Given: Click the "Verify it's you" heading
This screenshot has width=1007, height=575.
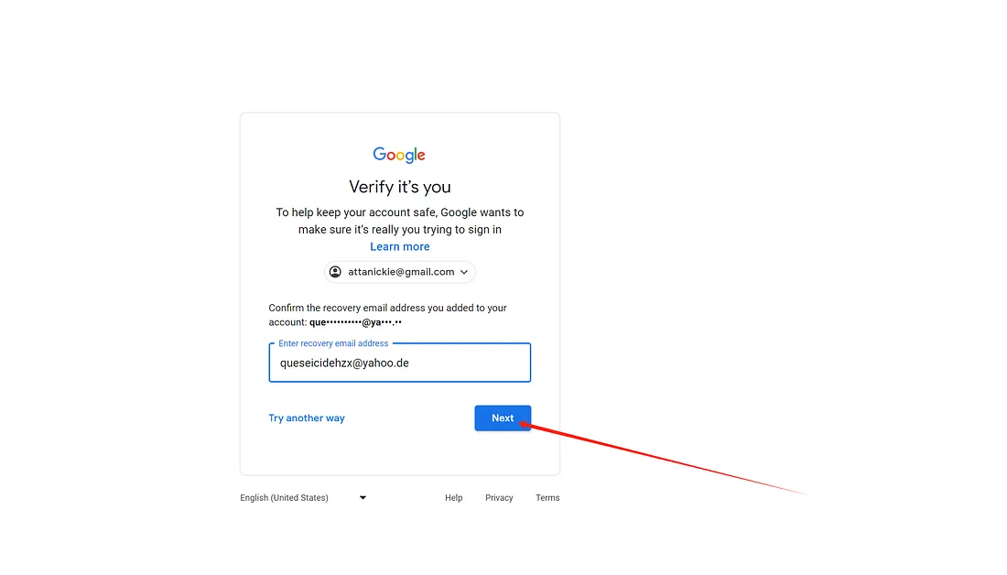Looking at the screenshot, I should pyautogui.click(x=399, y=187).
